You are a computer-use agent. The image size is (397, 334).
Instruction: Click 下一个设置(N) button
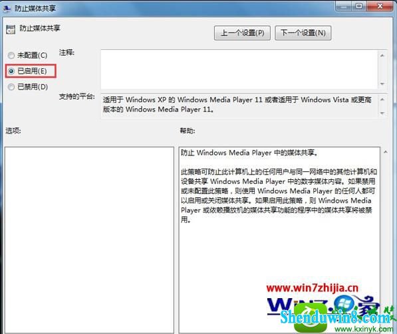click(303, 33)
